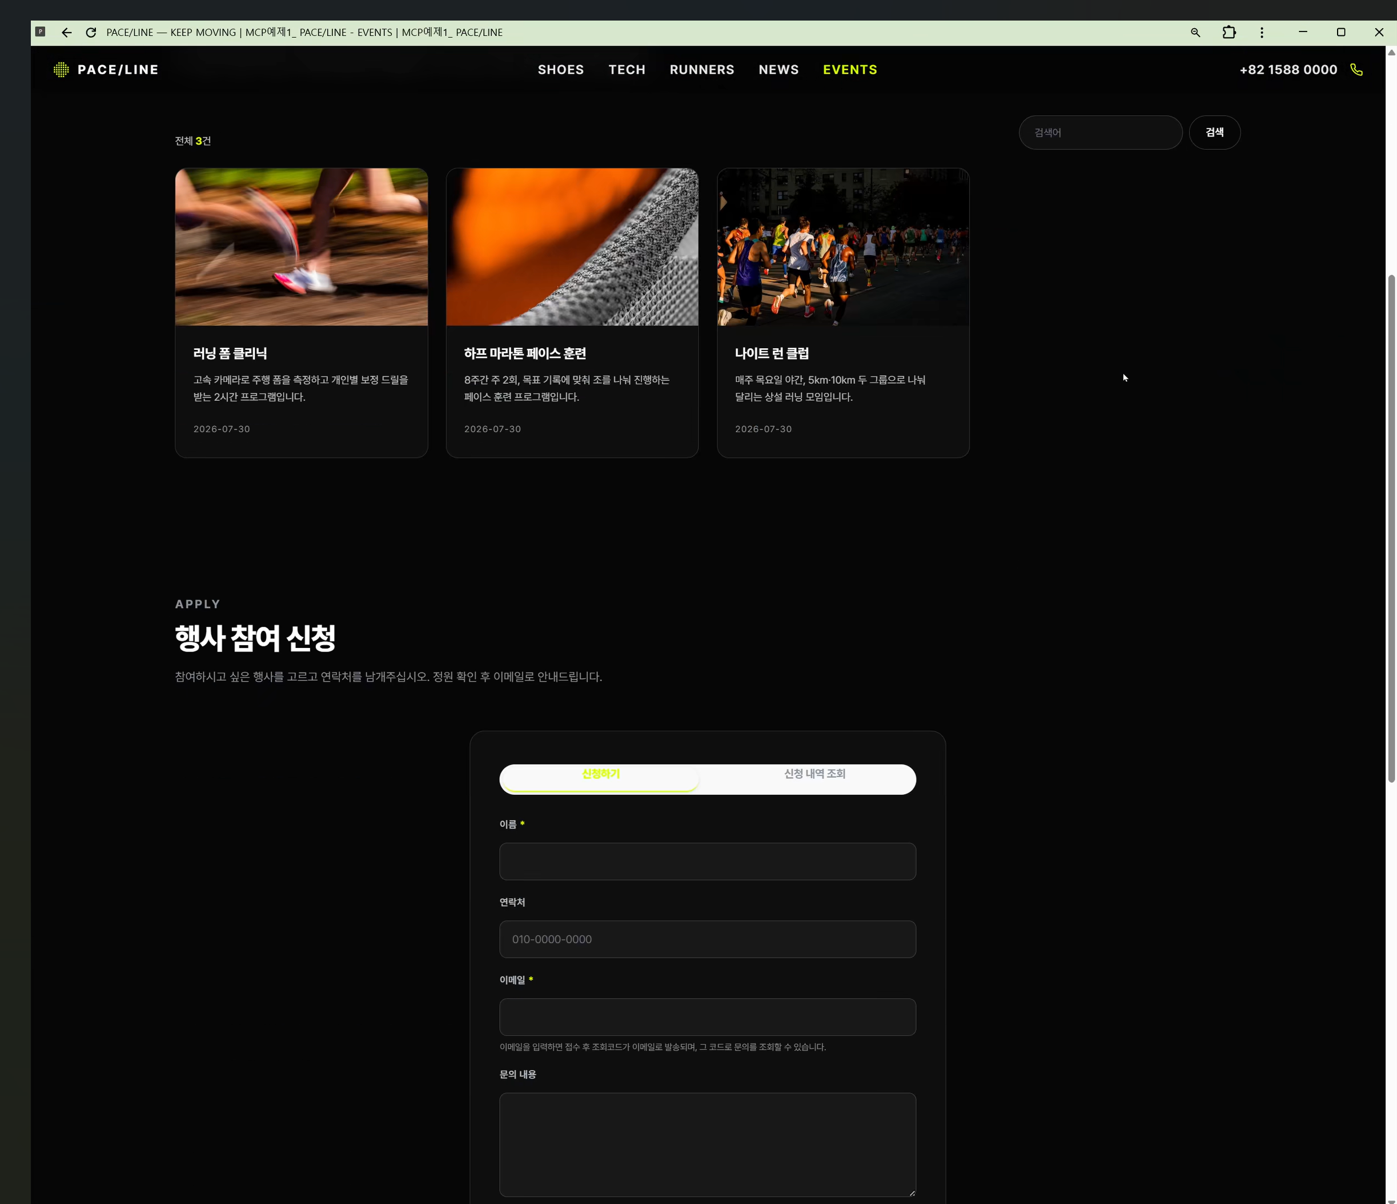Click the 8주간 주 2회 description text

(x=567, y=388)
